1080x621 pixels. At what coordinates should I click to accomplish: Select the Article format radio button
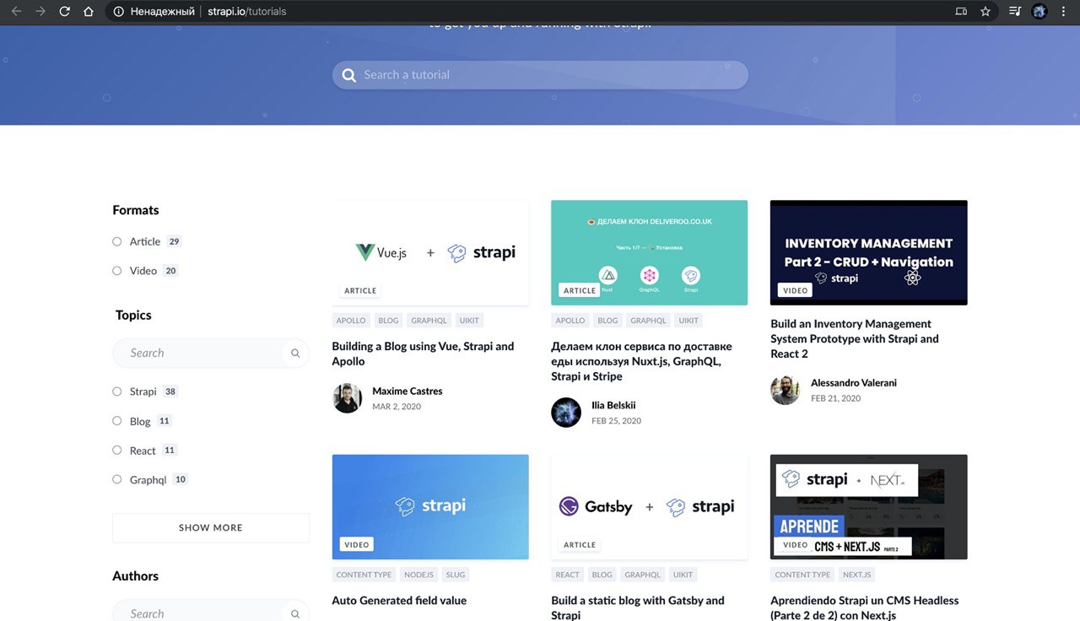coord(117,241)
